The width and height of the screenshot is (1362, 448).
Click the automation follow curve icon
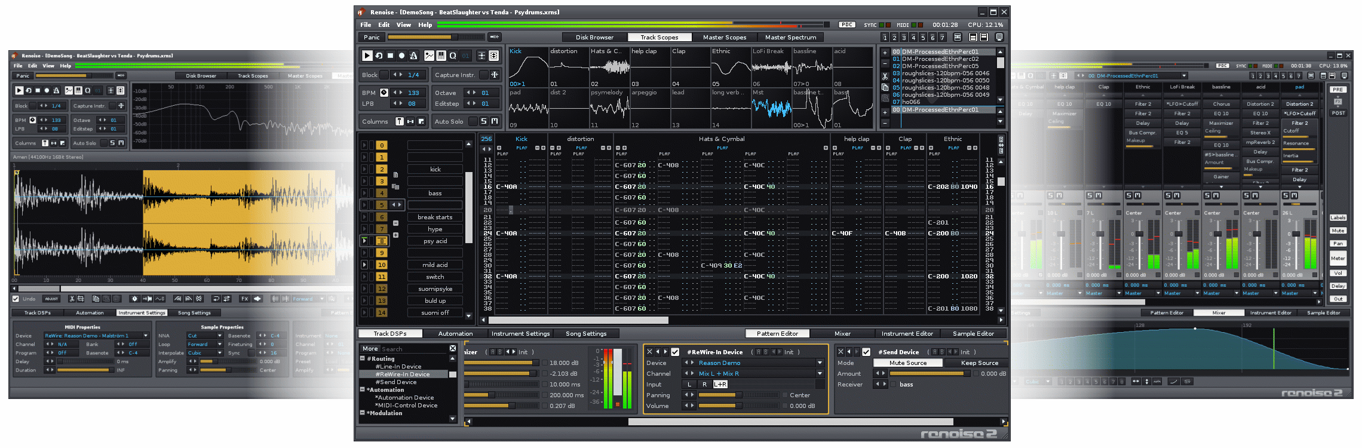pyautogui.click(x=429, y=56)
